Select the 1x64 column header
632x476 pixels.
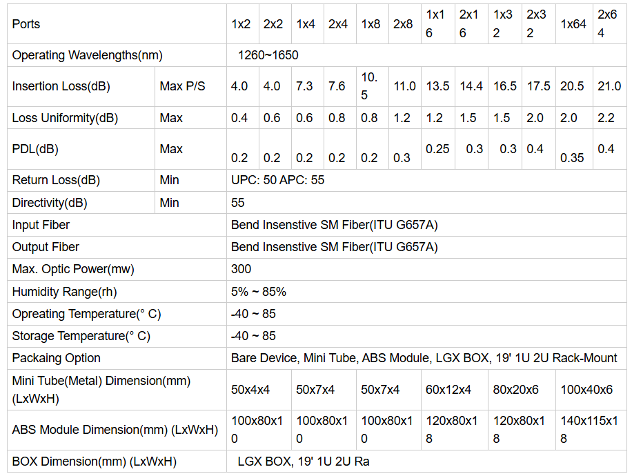(573, 24)
